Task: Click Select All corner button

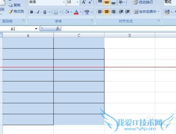Action: tap(1, 35)
